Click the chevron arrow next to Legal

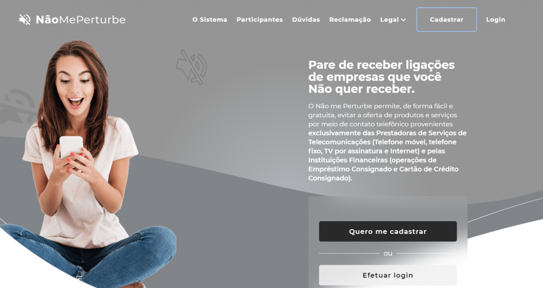403,20
